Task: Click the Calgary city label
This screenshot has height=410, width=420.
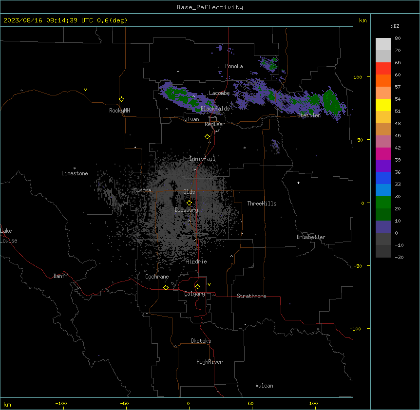Action: pyautogui.click(x=194, y=294)
